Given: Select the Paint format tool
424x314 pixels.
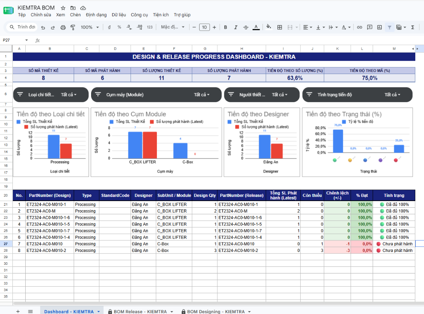Looking at the screenshot, I should (x=73, y=27).
